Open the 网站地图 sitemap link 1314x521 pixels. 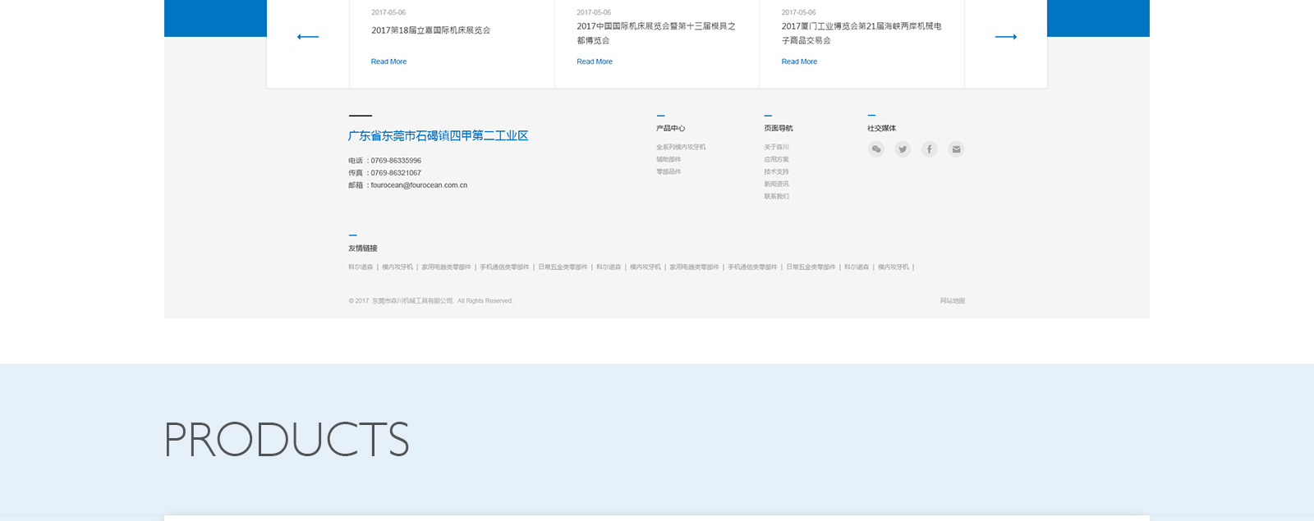pos(953,301)
